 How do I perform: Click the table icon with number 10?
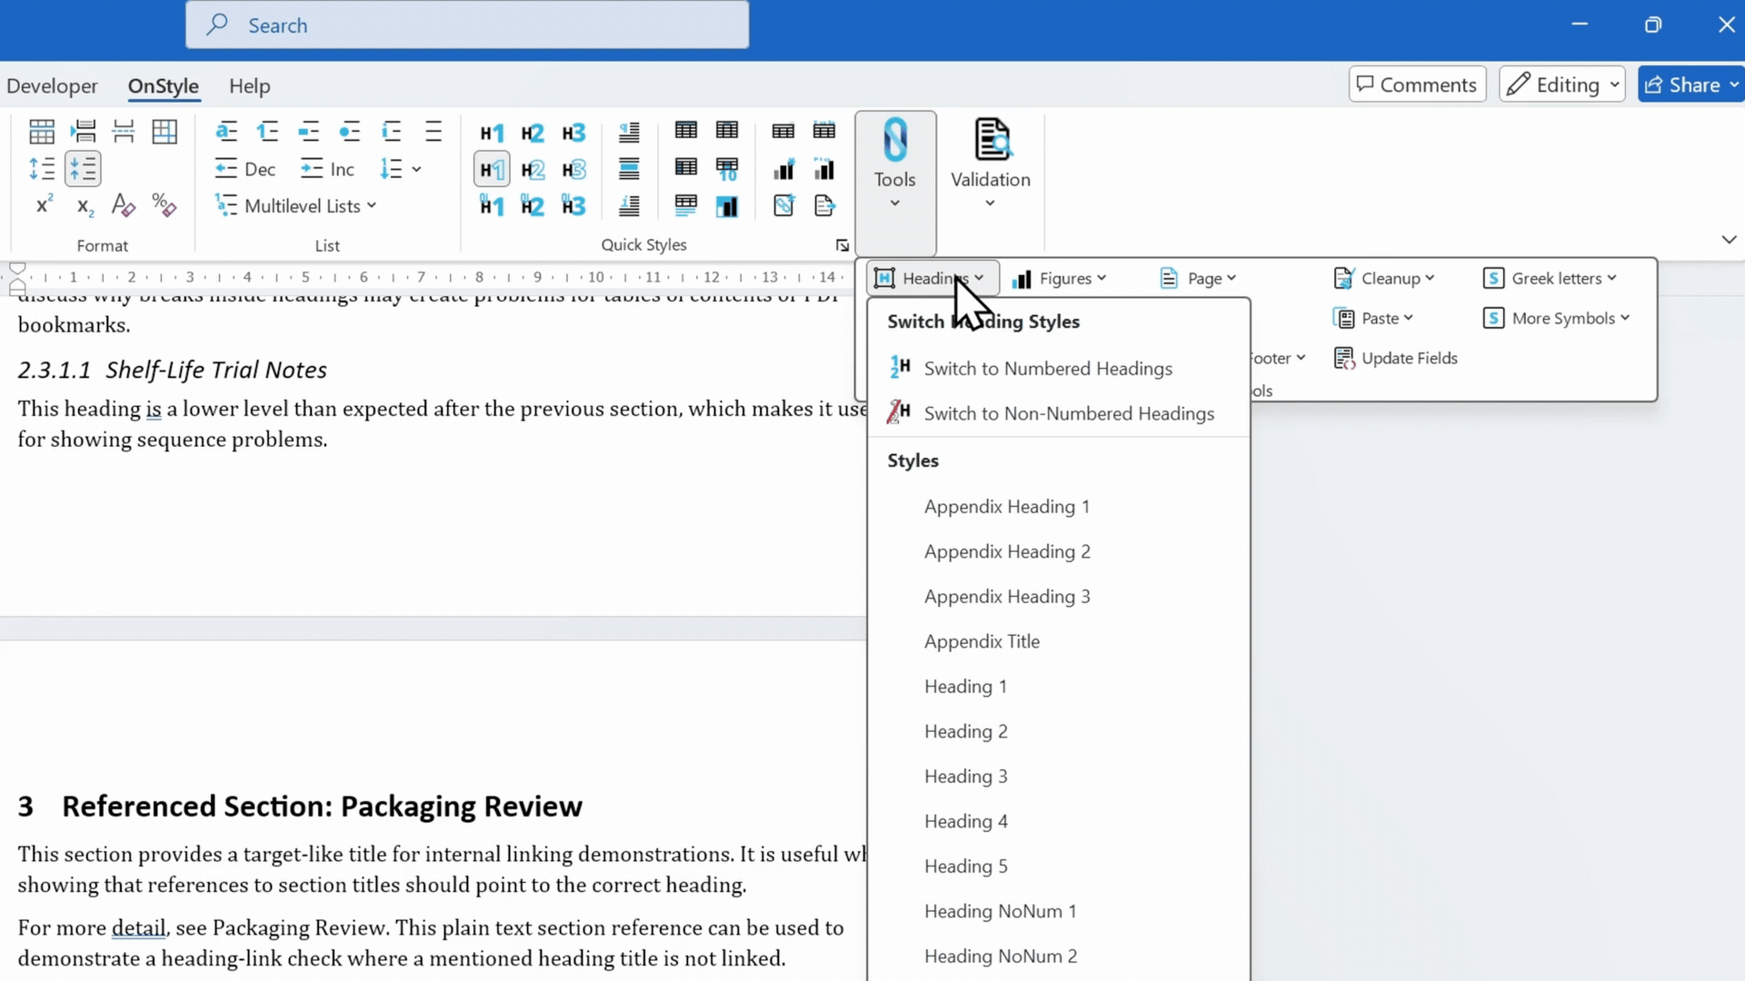(727, 170)
